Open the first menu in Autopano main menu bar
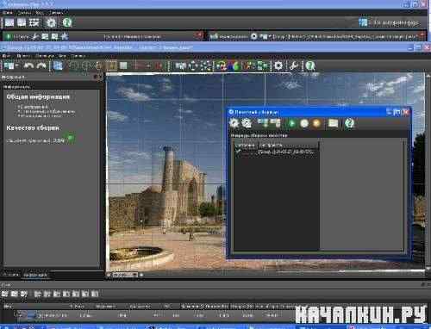The height and width of the screenshot is (329, 431). [7, 13]
